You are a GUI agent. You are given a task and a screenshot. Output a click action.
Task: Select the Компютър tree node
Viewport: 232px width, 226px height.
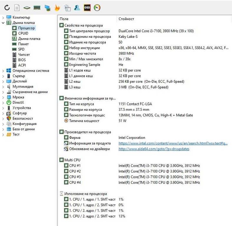(21, 17)
